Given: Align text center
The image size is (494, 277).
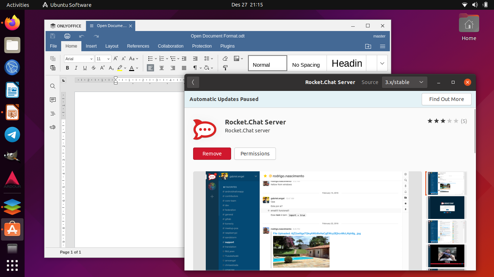Looking at the screenshot, I should coord(162,68).
